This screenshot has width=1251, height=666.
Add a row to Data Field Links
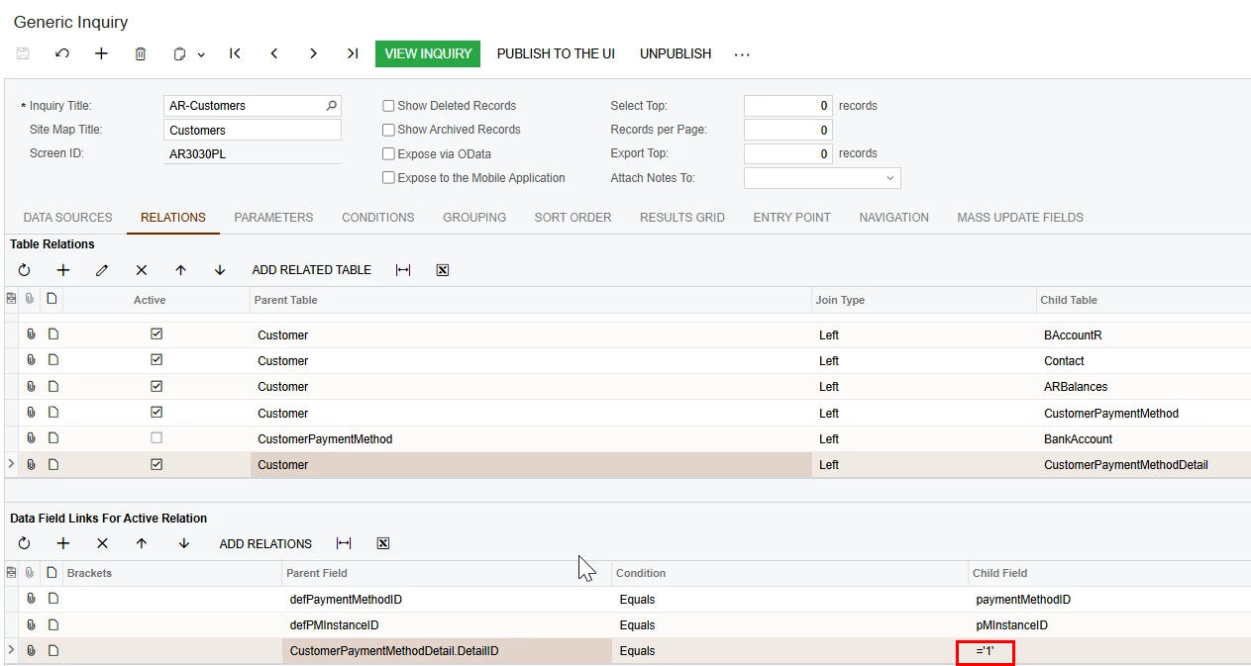(x=63, y=543)
